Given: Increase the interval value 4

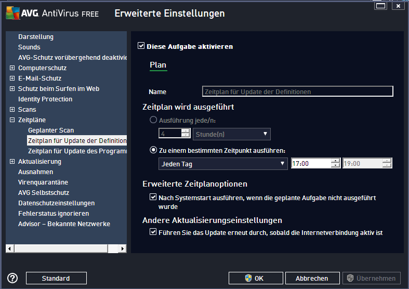Looking at the screenshot, I should coord(186,131).
